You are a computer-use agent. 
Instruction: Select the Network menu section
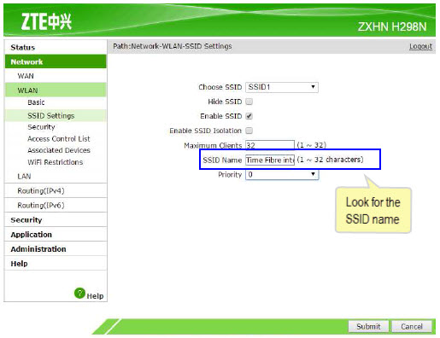(x=56, y=61)
